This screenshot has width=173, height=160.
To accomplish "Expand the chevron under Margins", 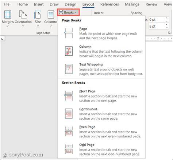I will point(8,26).
